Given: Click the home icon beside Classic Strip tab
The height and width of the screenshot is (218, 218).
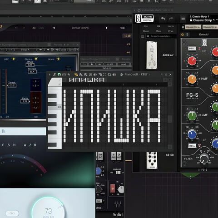Looking at the screenshot, I should pos(183,27).
